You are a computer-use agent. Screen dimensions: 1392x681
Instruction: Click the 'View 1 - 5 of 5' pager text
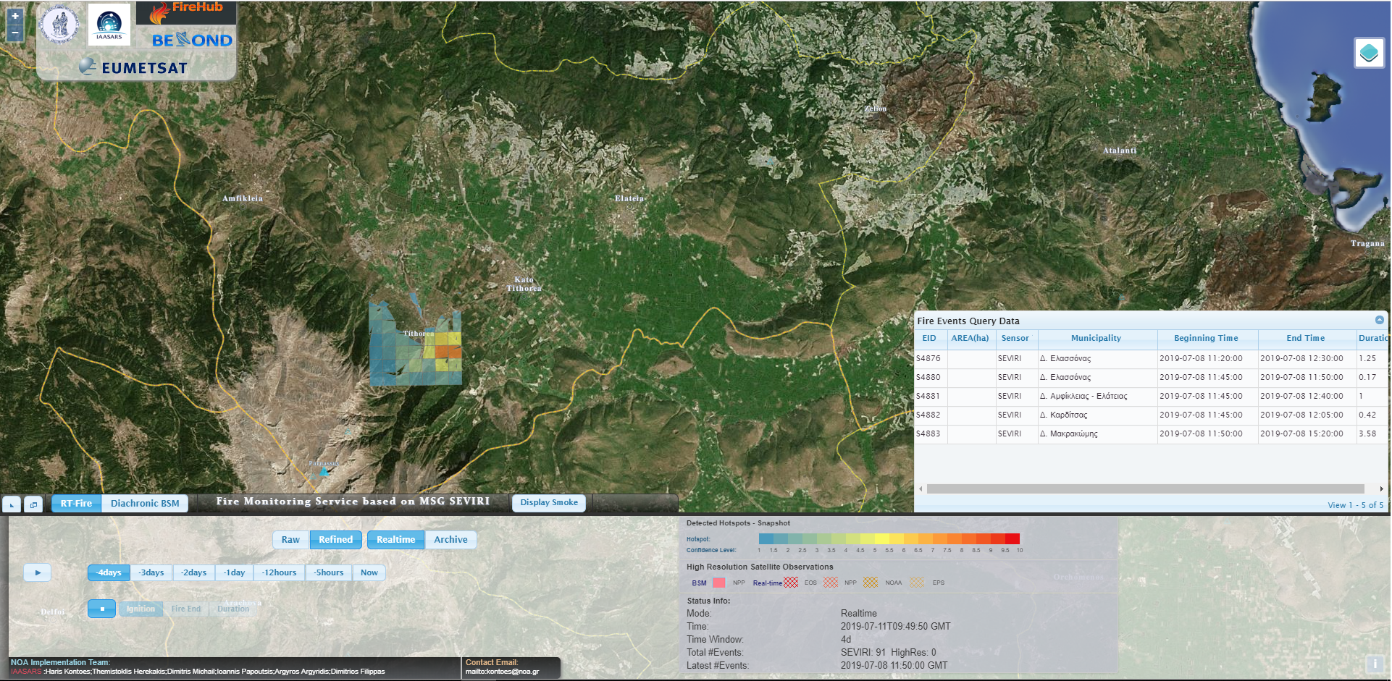click(1356, 505)
